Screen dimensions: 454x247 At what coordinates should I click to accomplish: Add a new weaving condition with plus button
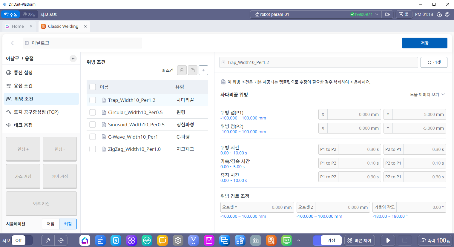[x=203, y=70]
